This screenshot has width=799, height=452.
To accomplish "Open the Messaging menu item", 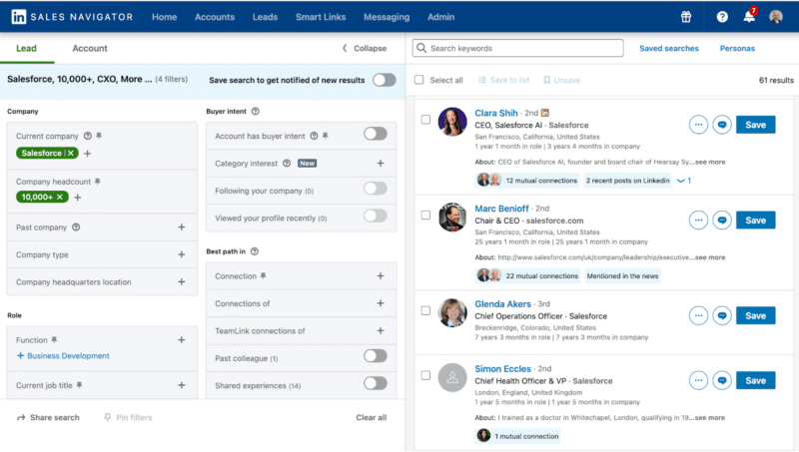I will coord(387,17).
